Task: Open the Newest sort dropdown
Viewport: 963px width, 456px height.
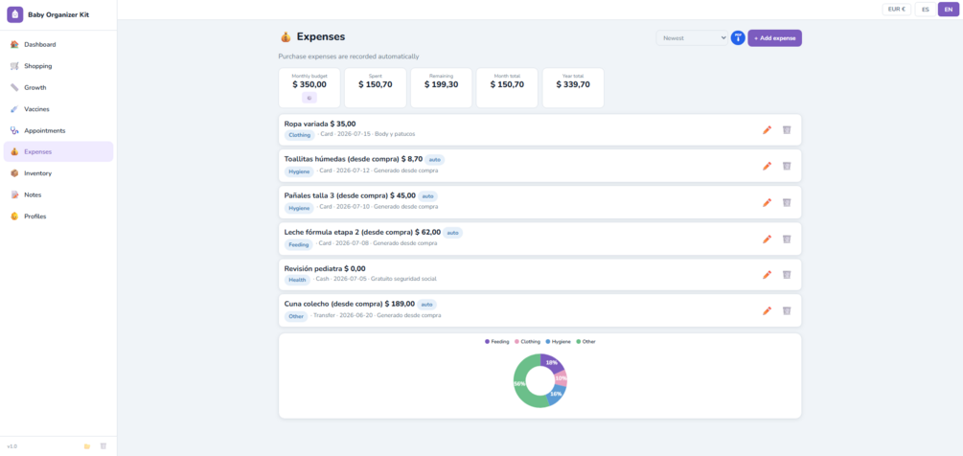Action: [692, 38]
